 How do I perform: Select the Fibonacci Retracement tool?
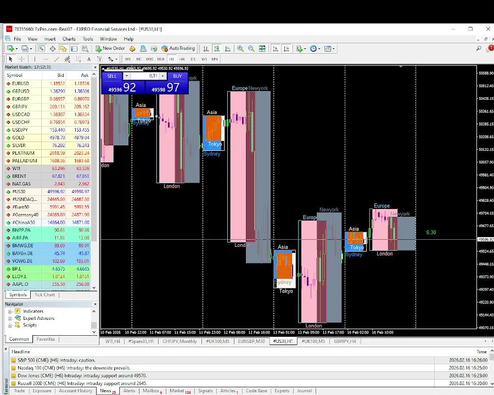coord(78,59)
